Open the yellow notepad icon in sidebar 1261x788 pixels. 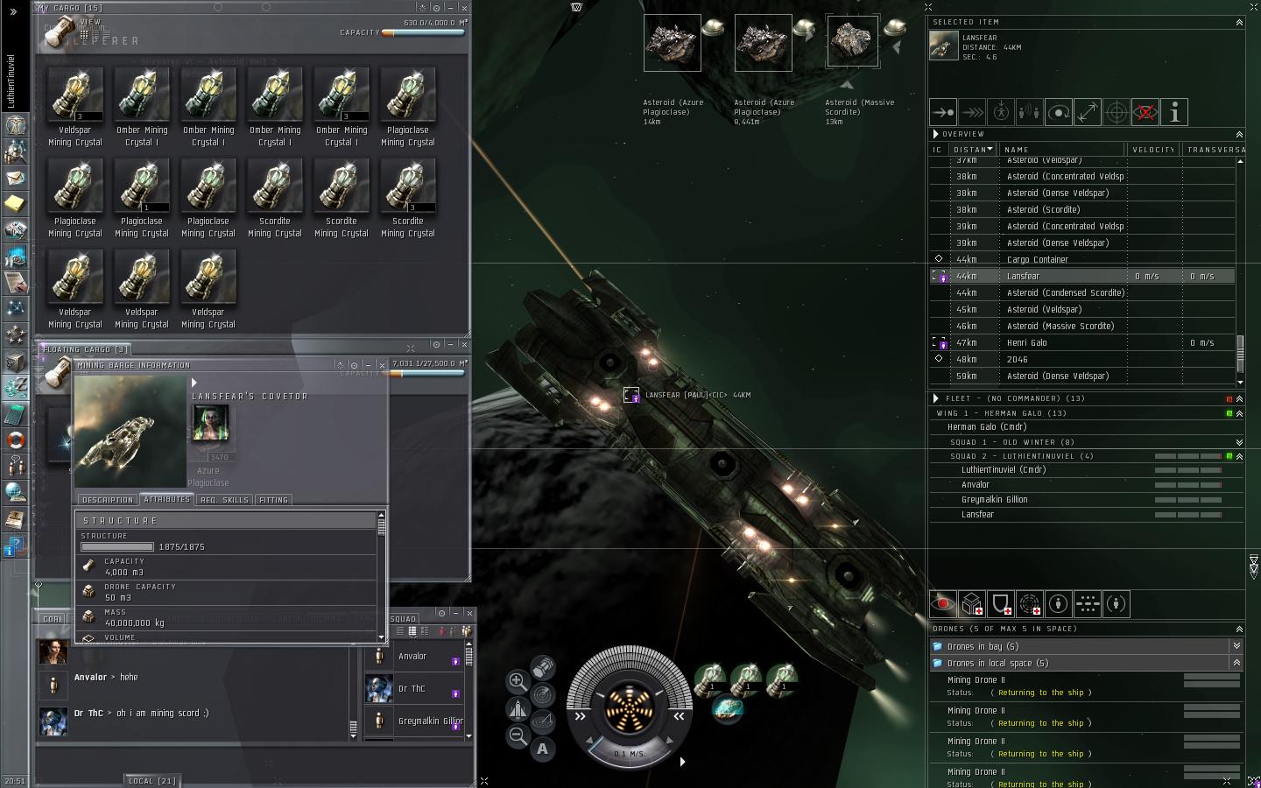coord(15,204)
